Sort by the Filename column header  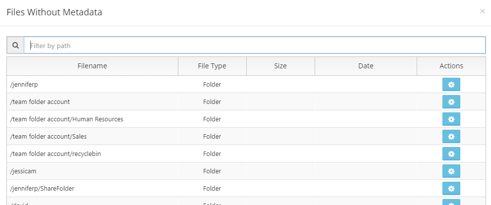[x=92, y=66]
